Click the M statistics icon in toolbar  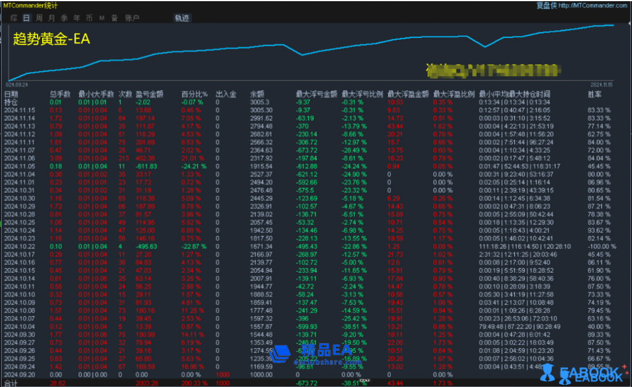pos(101,18)
